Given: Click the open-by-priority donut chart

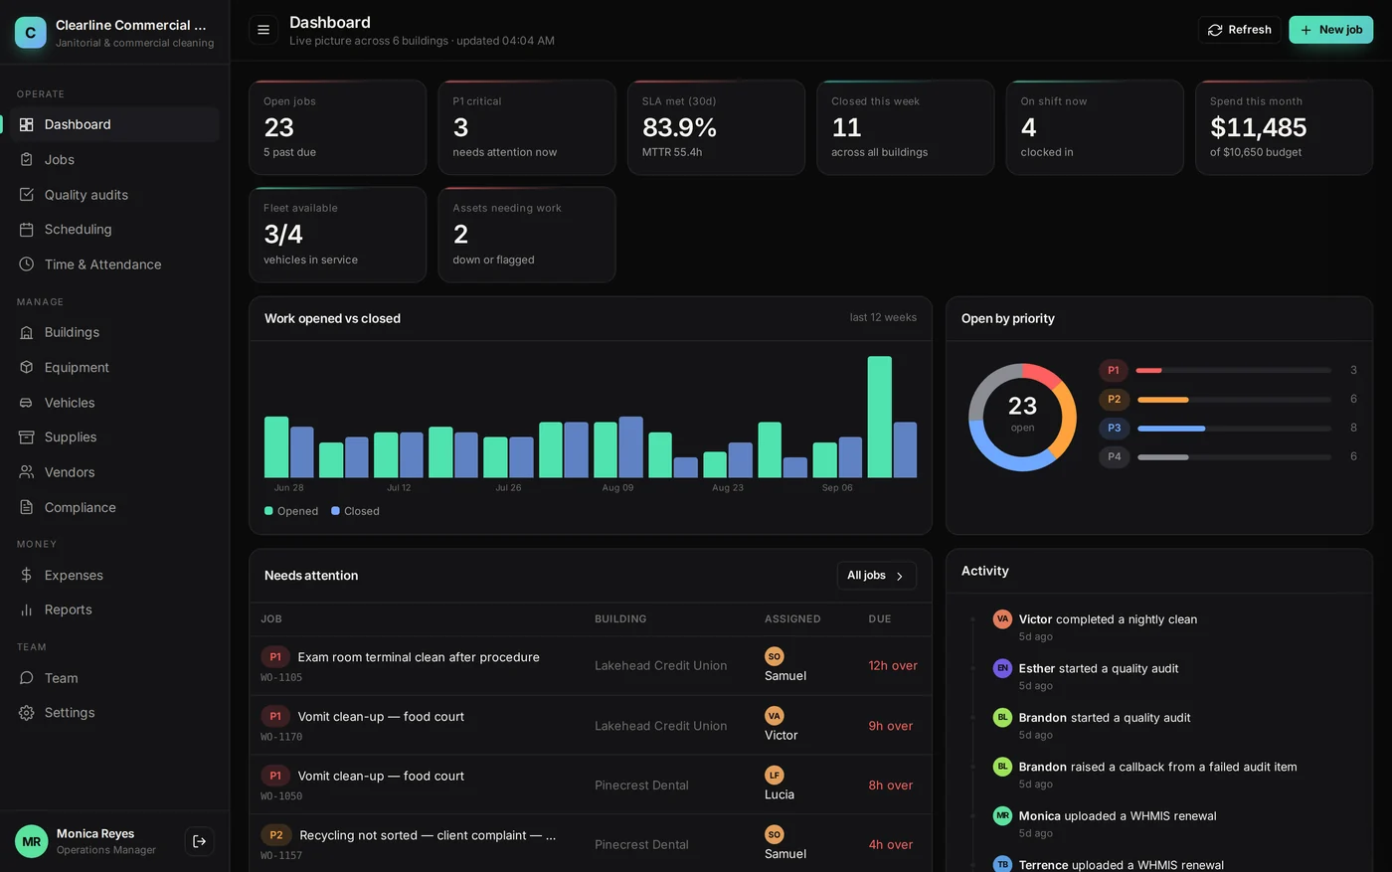Looking at the screenshot, I should click(1022, 417).
